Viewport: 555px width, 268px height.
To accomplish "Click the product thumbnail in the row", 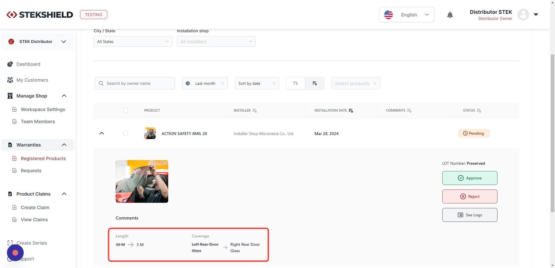I will point(150,133).
